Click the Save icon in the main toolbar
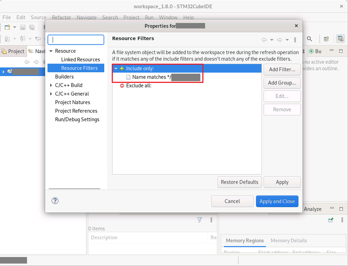The height and width of the screenshot is (266, 348). pos(23,27)
